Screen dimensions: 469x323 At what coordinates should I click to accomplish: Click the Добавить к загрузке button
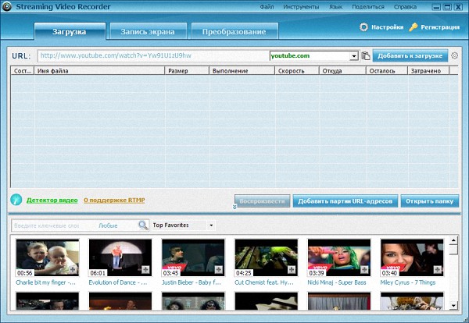(x=410, y=56)
